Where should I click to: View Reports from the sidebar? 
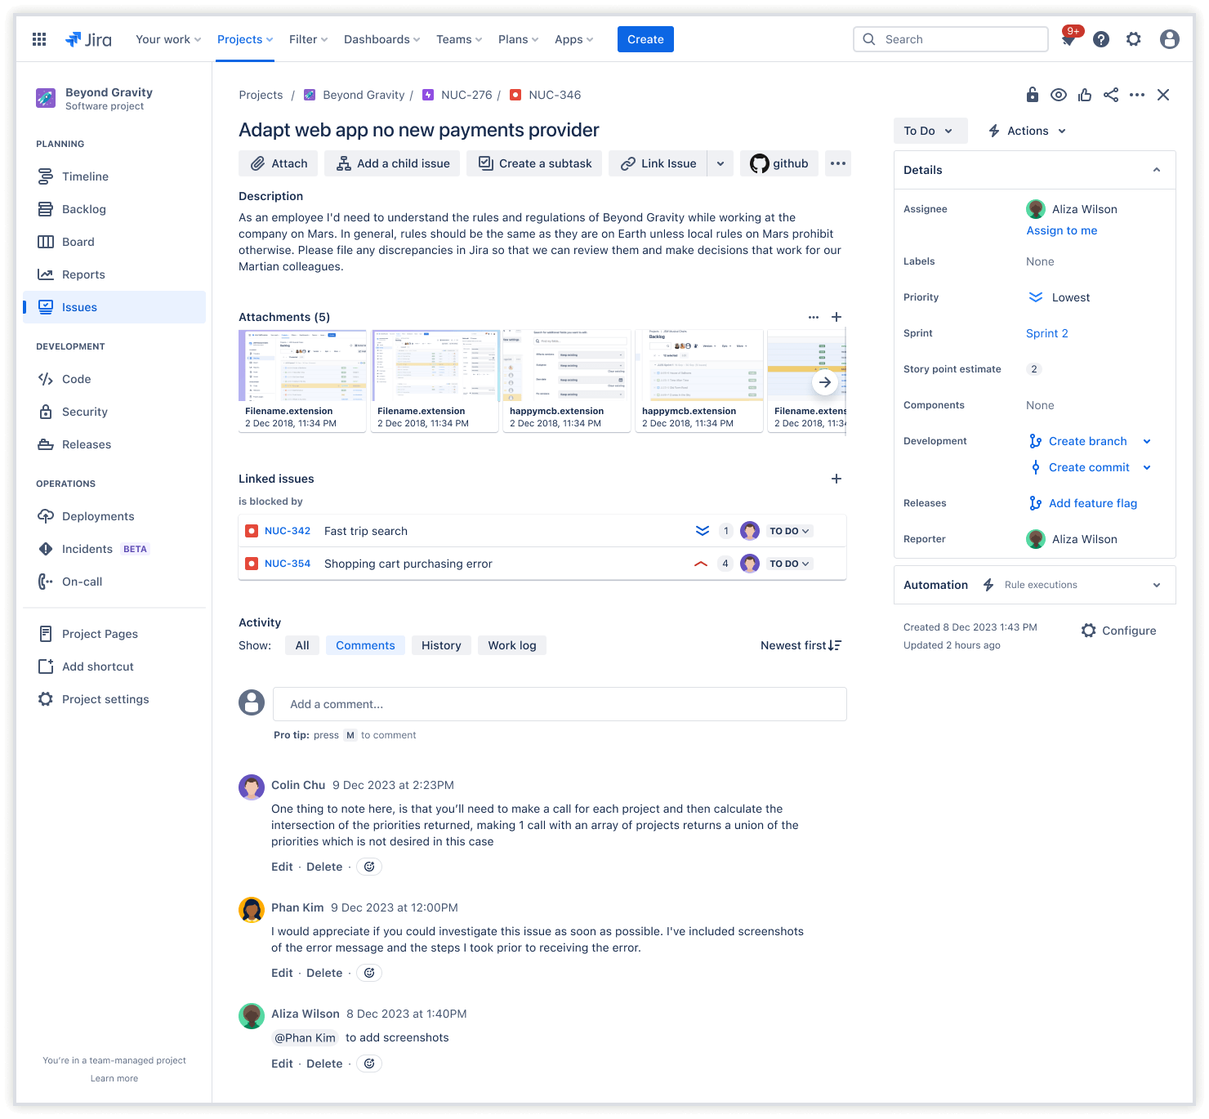pyautogui.click(x=84, y=274)
